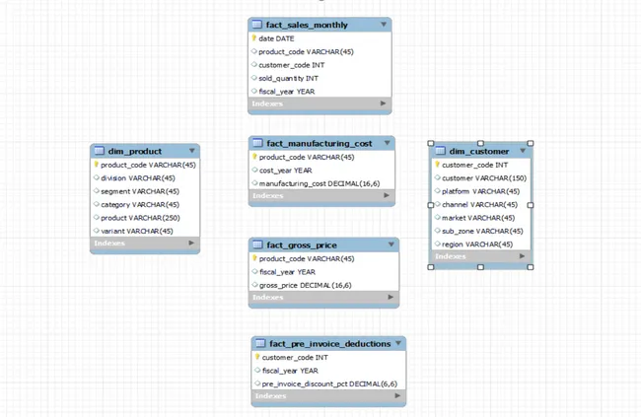
Task: Click the dim_customer table header icon
Action: click(x=440, y=151)
